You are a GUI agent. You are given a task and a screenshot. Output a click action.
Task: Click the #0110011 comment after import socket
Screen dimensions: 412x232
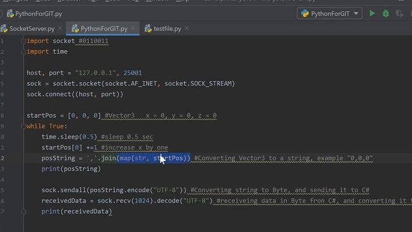pyautogui.click(x=93, y=41)
